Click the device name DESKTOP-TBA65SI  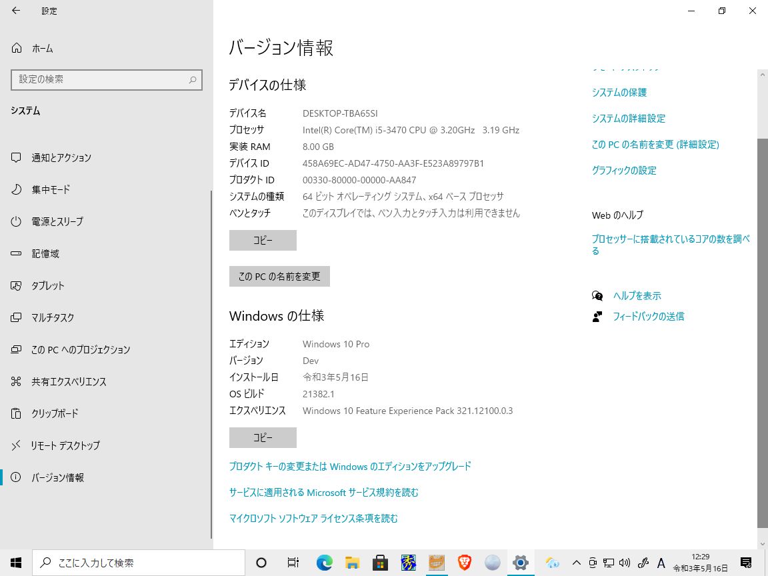[x=340, y=113]
